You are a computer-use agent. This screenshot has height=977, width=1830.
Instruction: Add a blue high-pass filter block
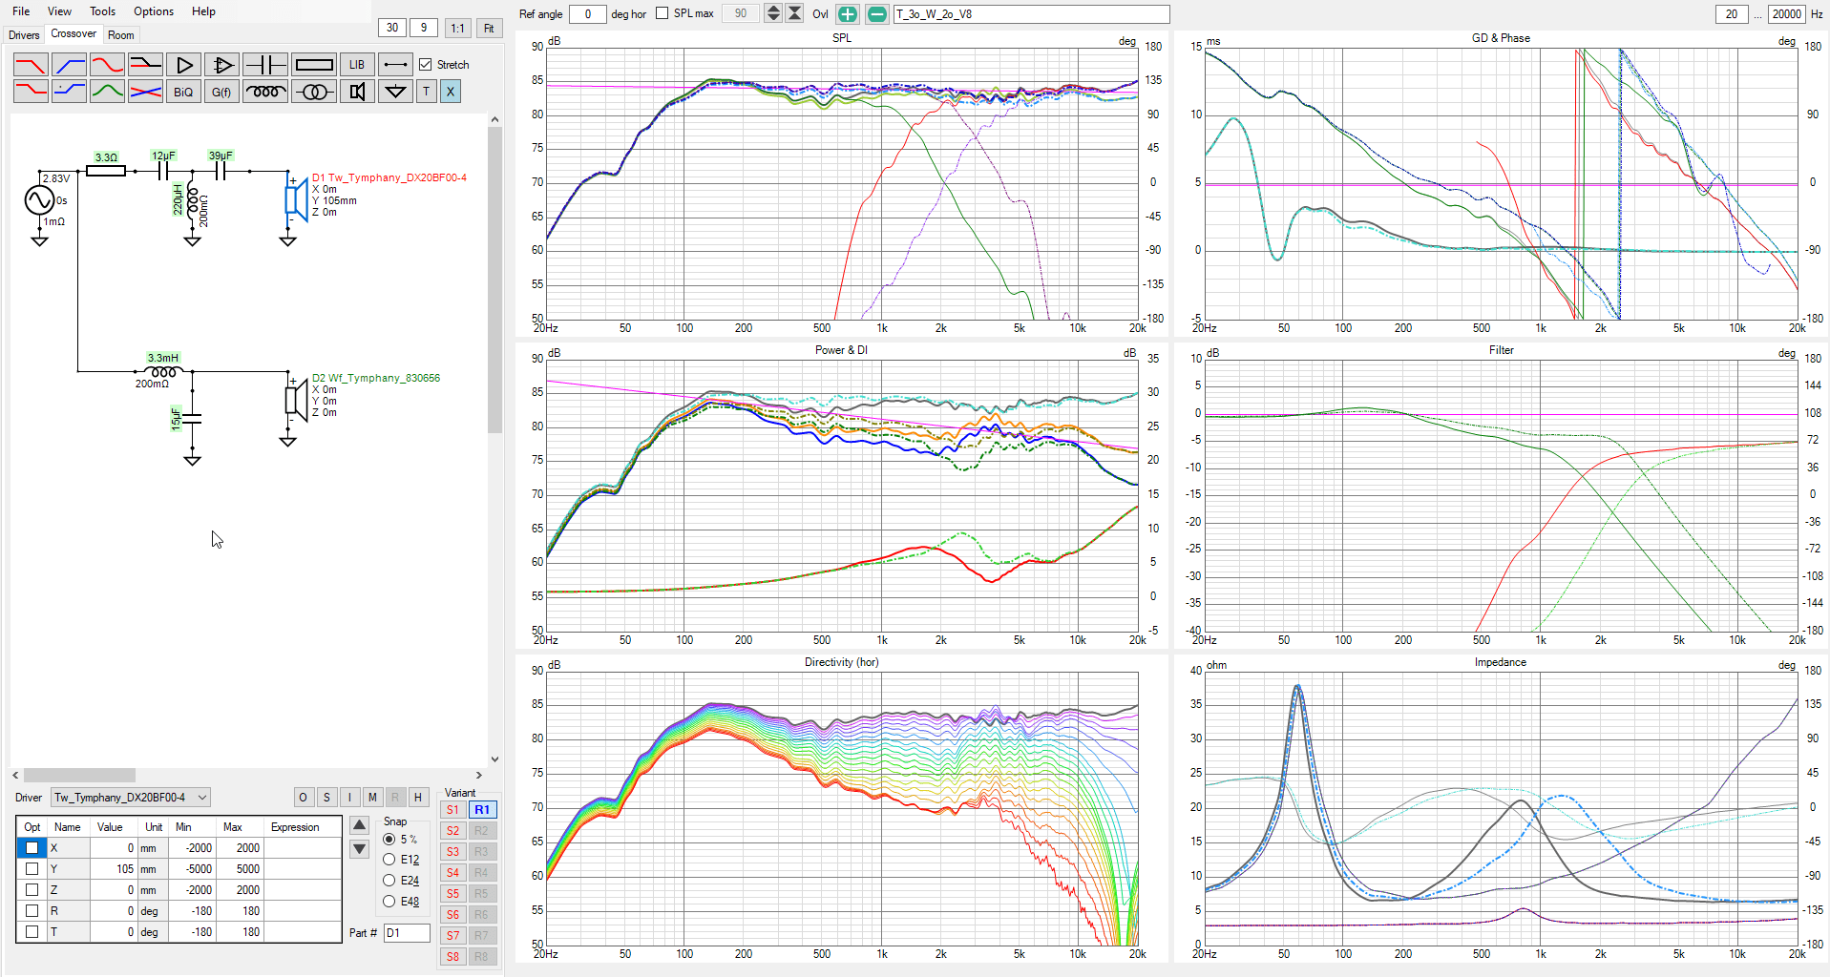pyautogui.click(x=69, y=65)
